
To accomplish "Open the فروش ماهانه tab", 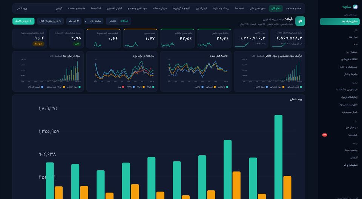I will tap(160, 8).
